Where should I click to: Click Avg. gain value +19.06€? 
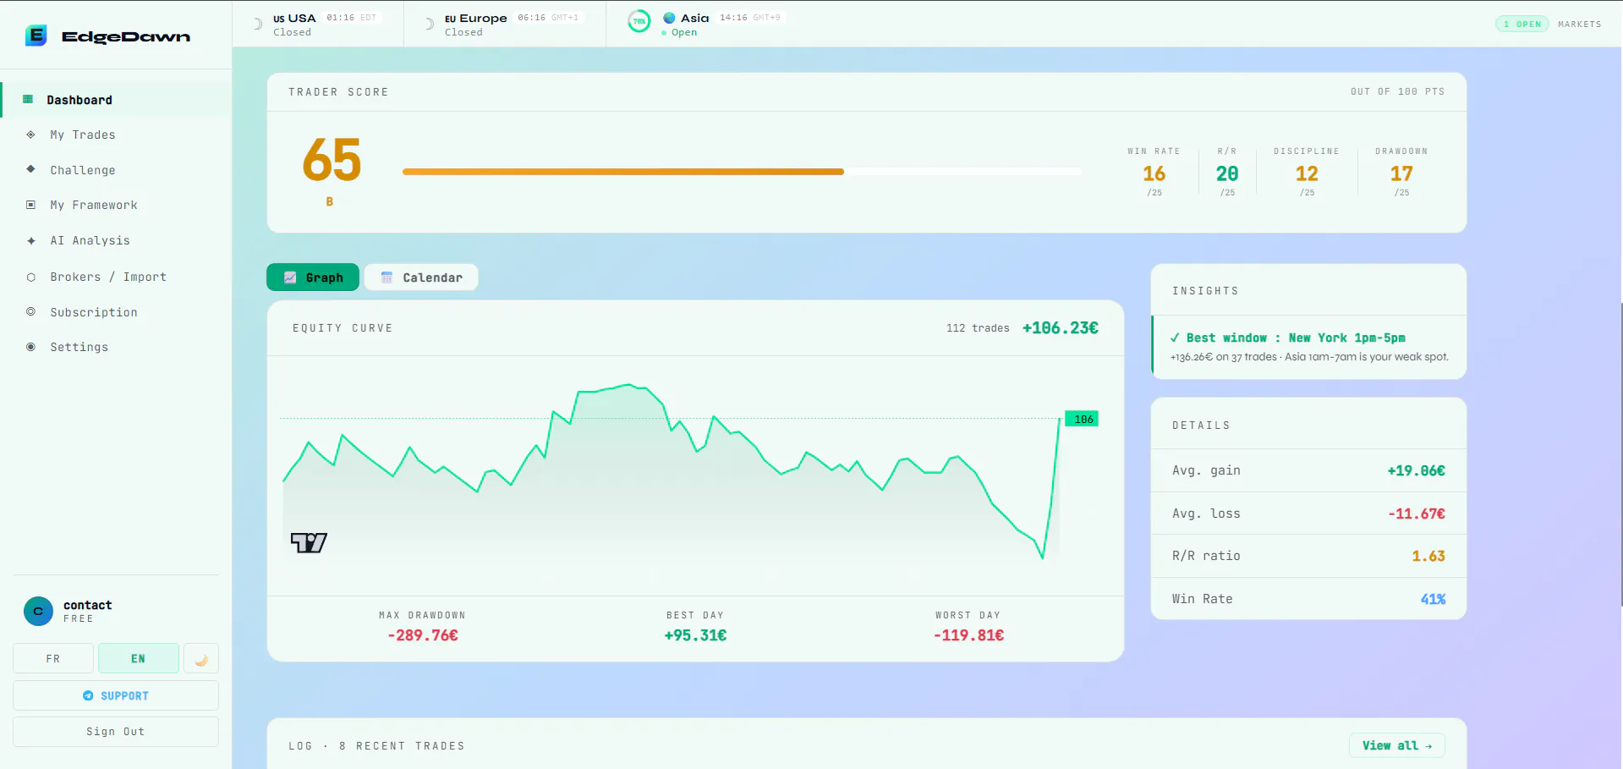click(x=1417, y=470)
